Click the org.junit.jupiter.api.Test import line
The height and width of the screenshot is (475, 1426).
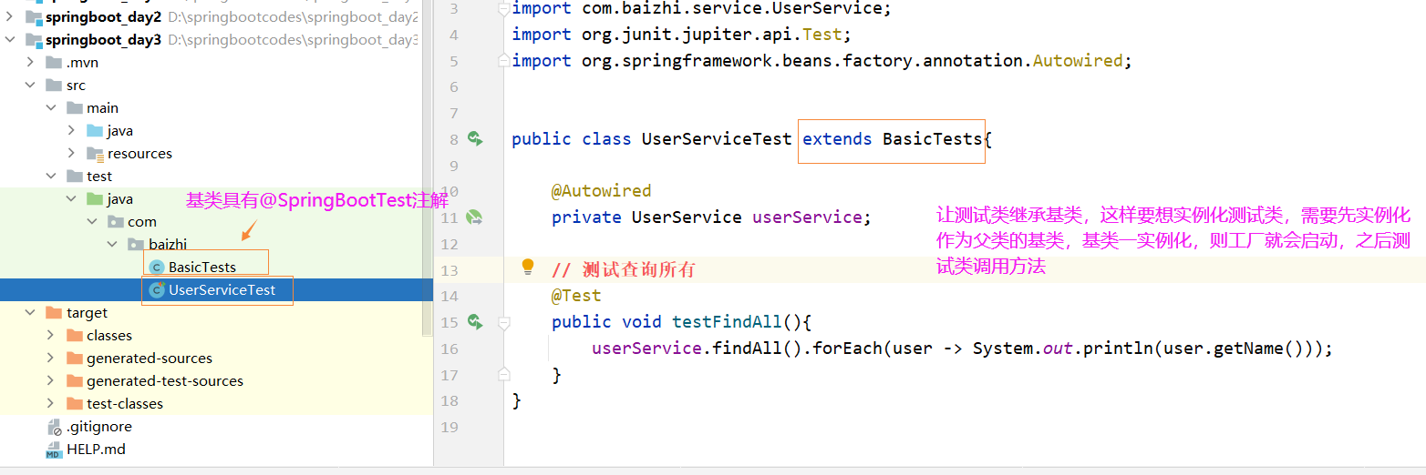click(681, 35)
